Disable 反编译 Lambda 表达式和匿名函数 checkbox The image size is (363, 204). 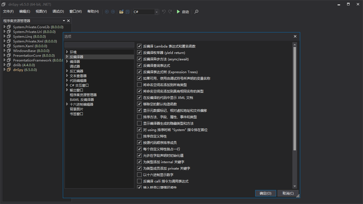point(139,46)
